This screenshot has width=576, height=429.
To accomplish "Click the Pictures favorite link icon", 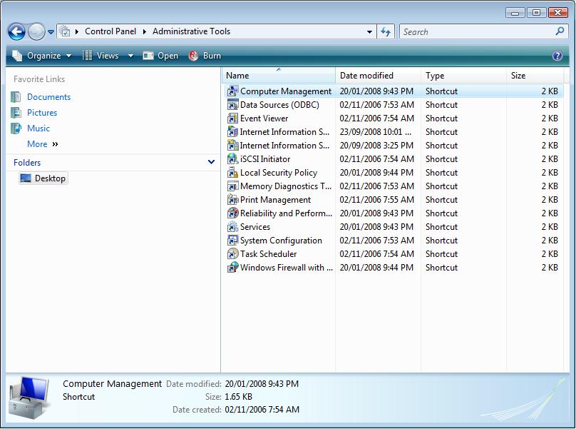I will pos(16,113).
